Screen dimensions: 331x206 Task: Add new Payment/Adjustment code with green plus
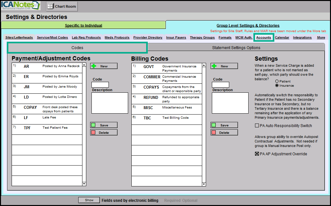(x=104, y=66)
